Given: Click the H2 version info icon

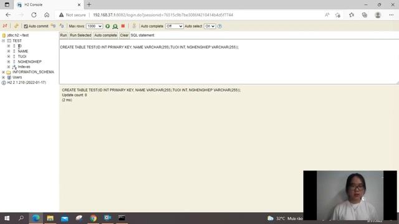Looking at the screenshot, I should (x=4, y=83).
